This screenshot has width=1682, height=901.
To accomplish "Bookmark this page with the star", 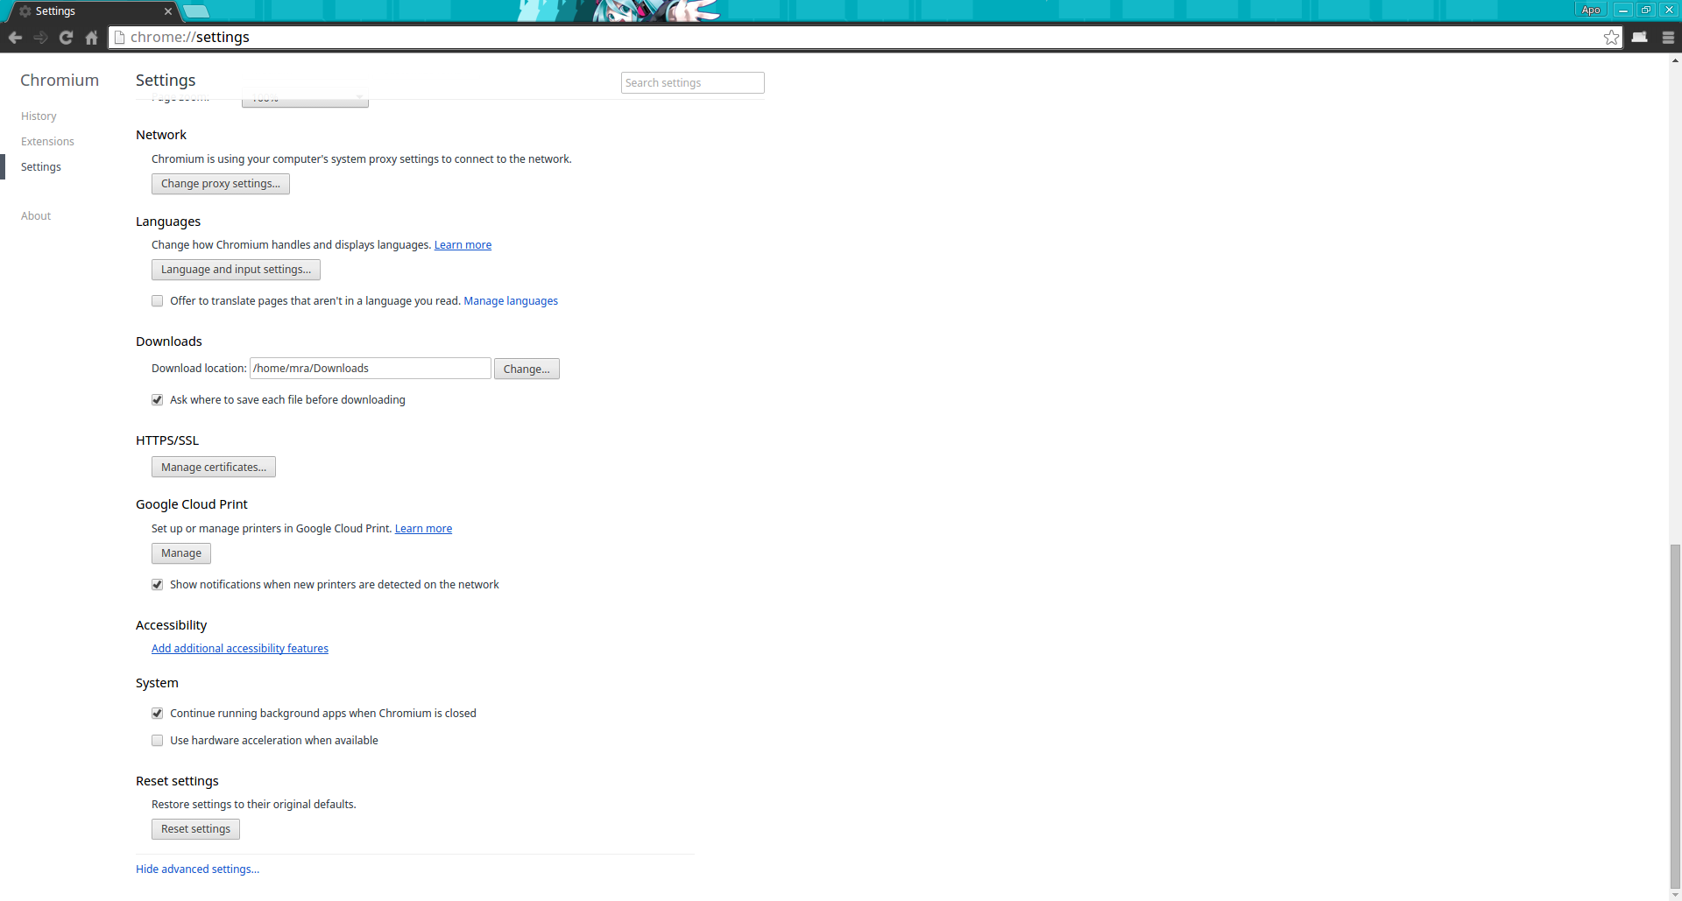I will [1611, 37].
